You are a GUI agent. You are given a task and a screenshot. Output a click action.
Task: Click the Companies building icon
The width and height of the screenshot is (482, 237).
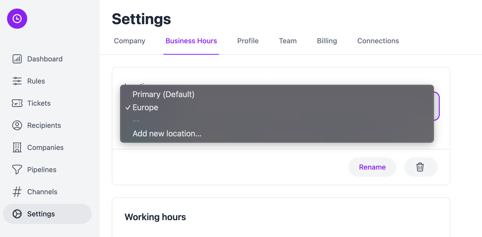click(17, 147)
